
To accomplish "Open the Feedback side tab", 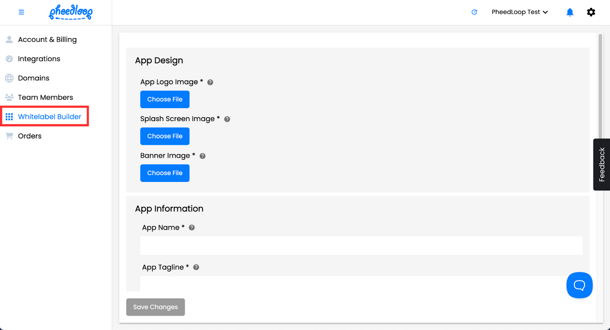I will 602,164.
